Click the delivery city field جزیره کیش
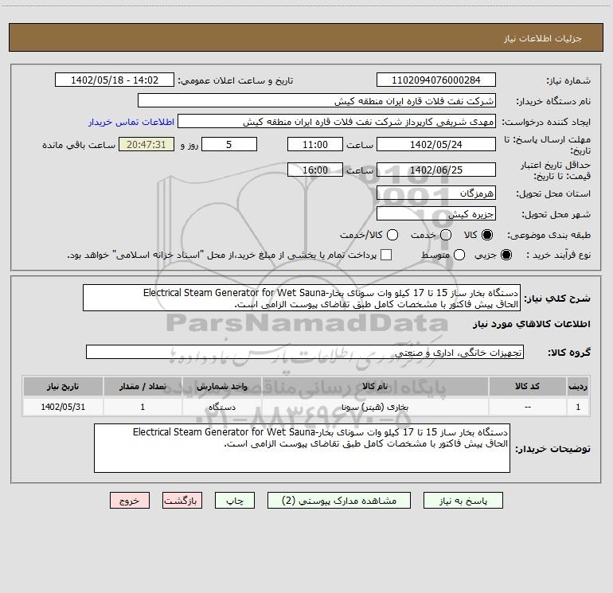613x593 pixels. click(436, 213)
